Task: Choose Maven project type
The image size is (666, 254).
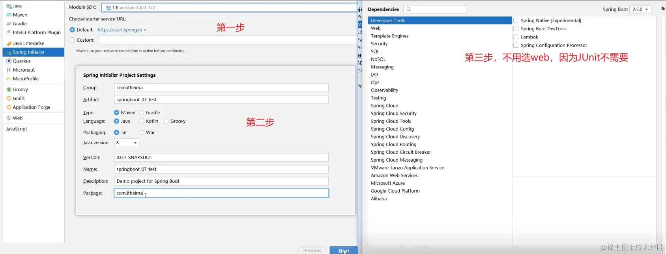Action: (116, 112)
